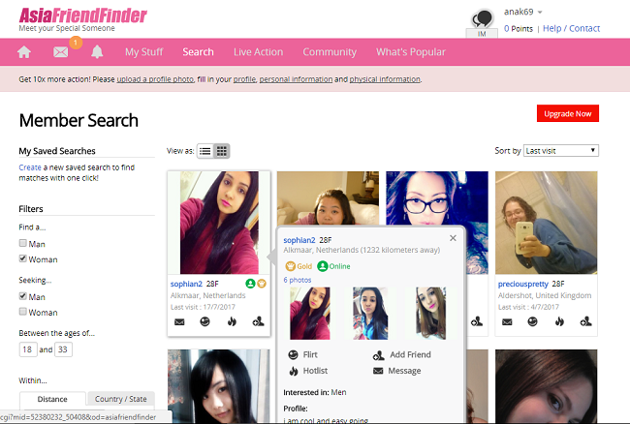Check the Seeking Woman checkbox
This screenshot has width=630, height=424.
23,312
